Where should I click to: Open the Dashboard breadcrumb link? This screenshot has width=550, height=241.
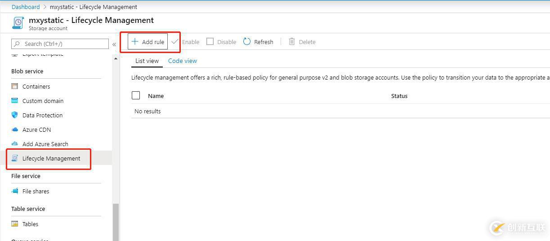point(26,7)
